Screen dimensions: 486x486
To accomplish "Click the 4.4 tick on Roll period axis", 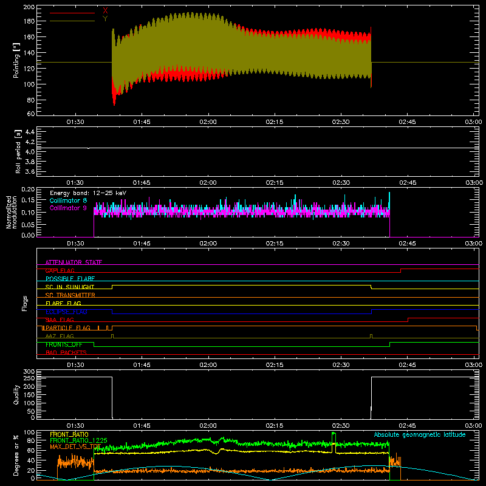I will coord(30,132).
